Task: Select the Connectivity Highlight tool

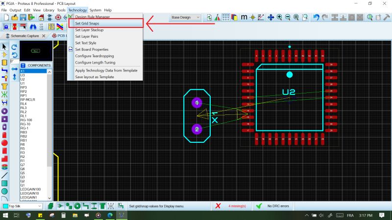Action: click(4, 102)
